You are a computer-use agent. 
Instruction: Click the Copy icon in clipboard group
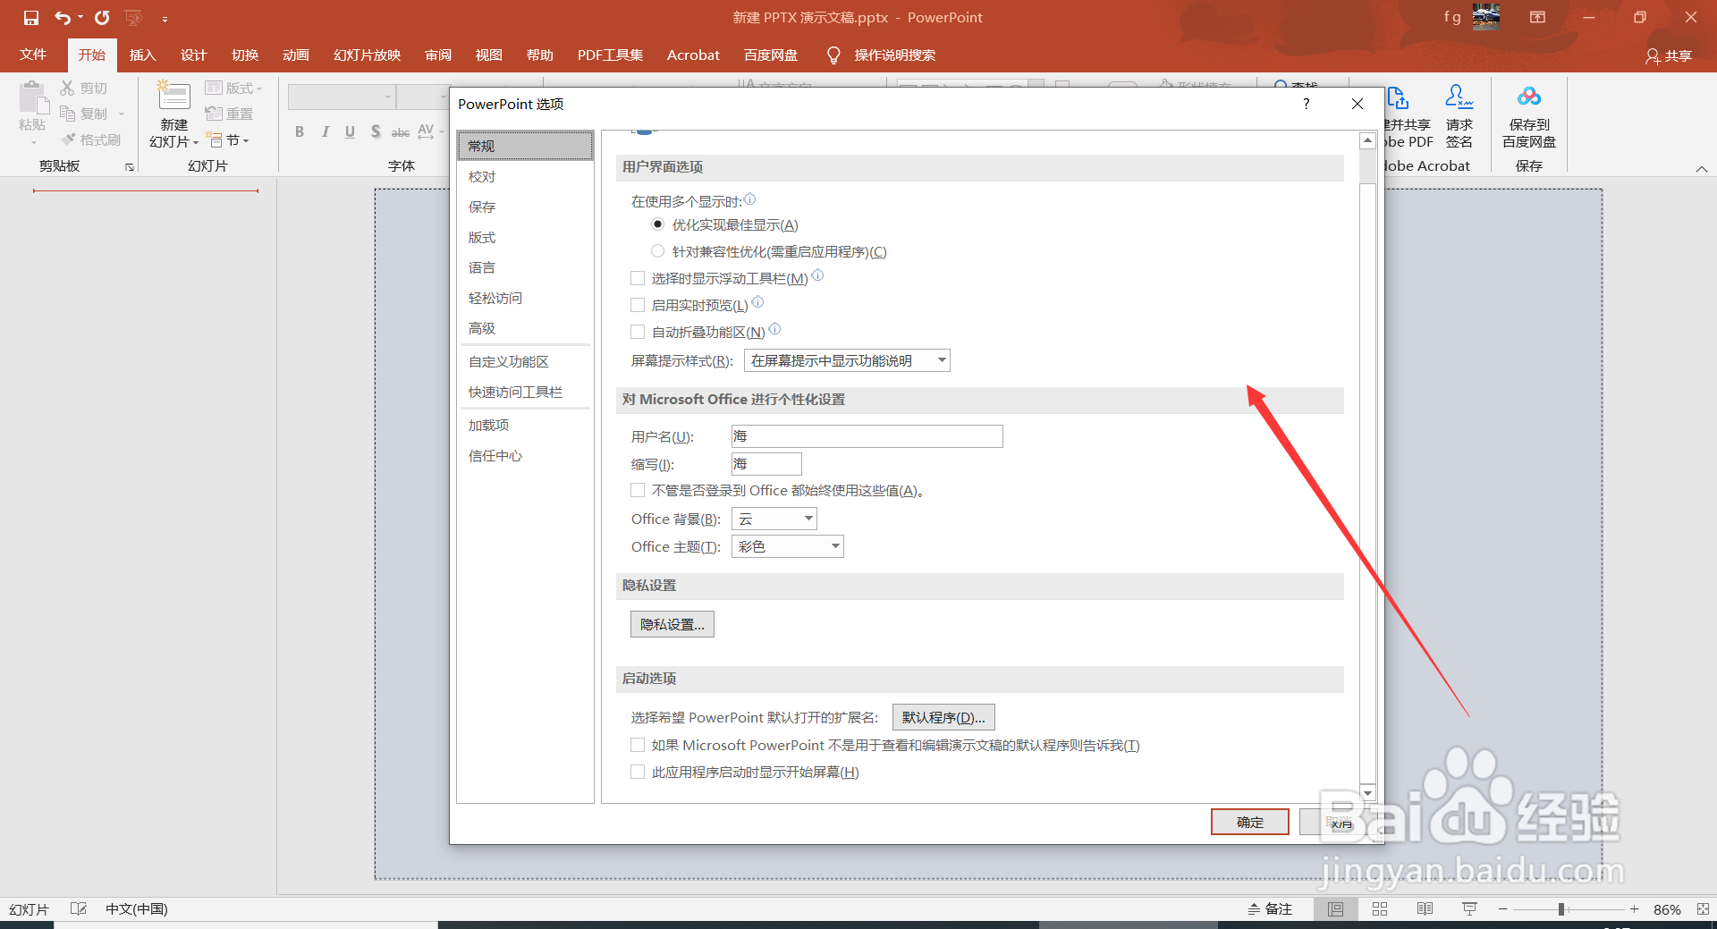click(67, 114)
